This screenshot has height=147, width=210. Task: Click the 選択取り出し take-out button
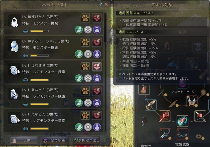[86, 140]
